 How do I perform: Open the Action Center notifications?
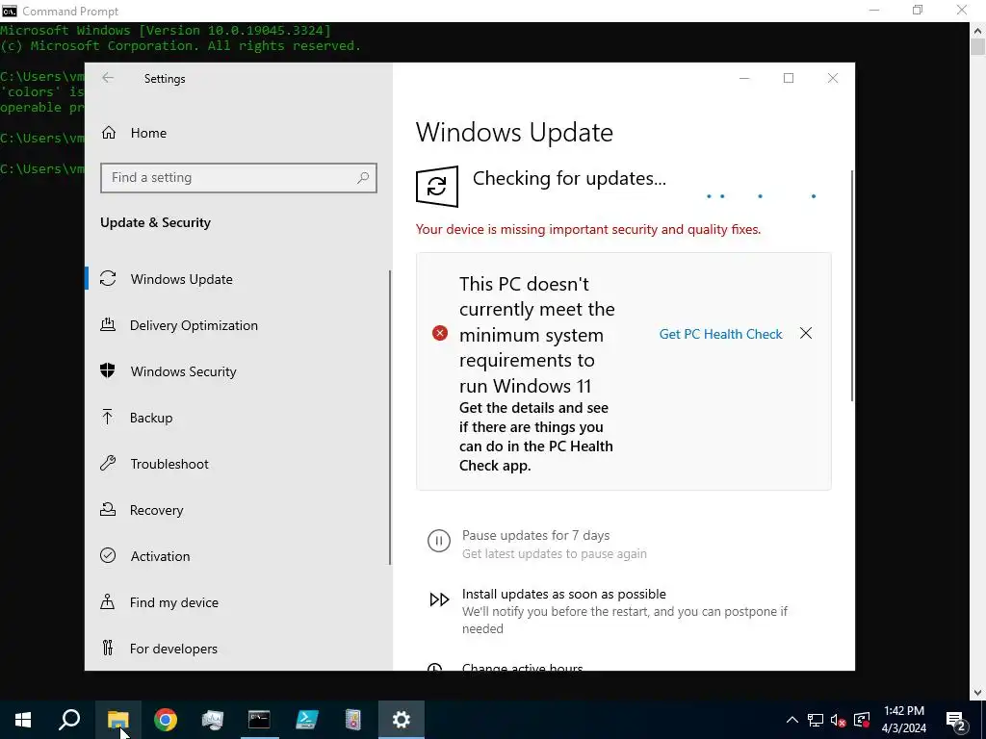pos(956,720)
